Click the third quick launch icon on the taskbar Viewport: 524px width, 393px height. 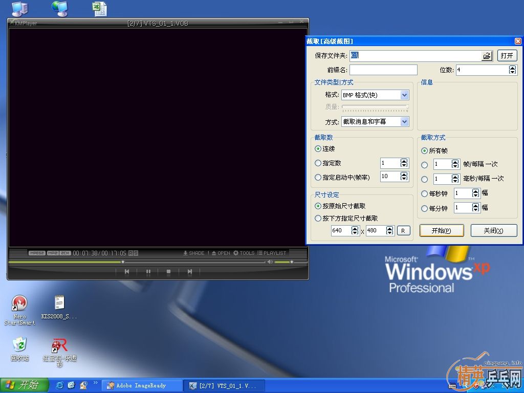83,385
